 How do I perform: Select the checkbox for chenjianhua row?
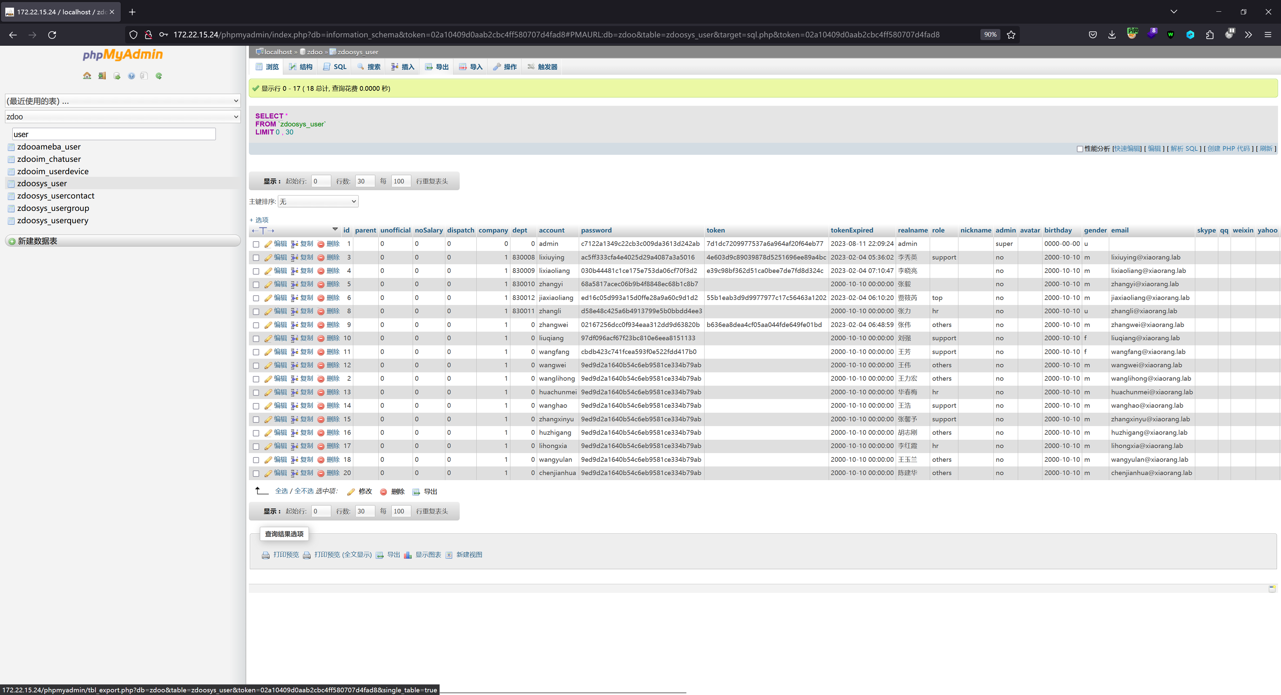coord(256,473)
